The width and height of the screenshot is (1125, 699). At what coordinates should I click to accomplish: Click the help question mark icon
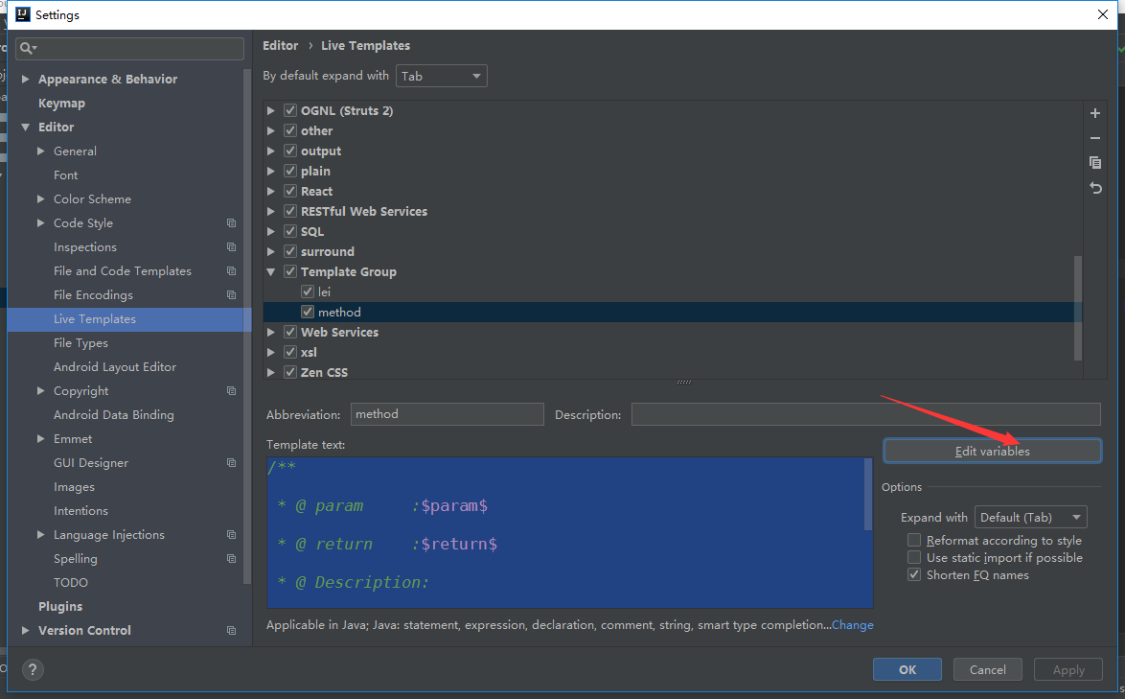(x=33, y=669)
